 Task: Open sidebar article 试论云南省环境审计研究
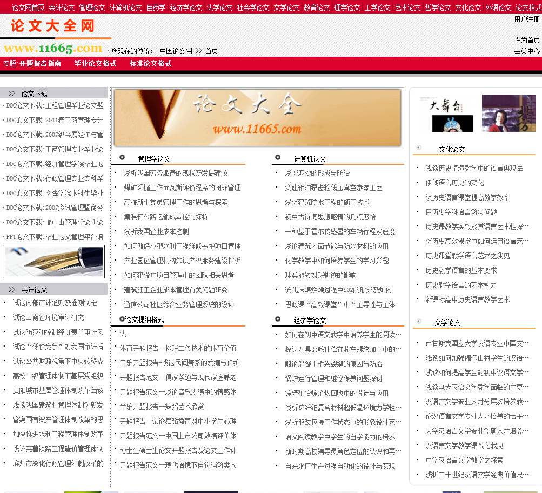pyautogui.click(x=49, y=317)
